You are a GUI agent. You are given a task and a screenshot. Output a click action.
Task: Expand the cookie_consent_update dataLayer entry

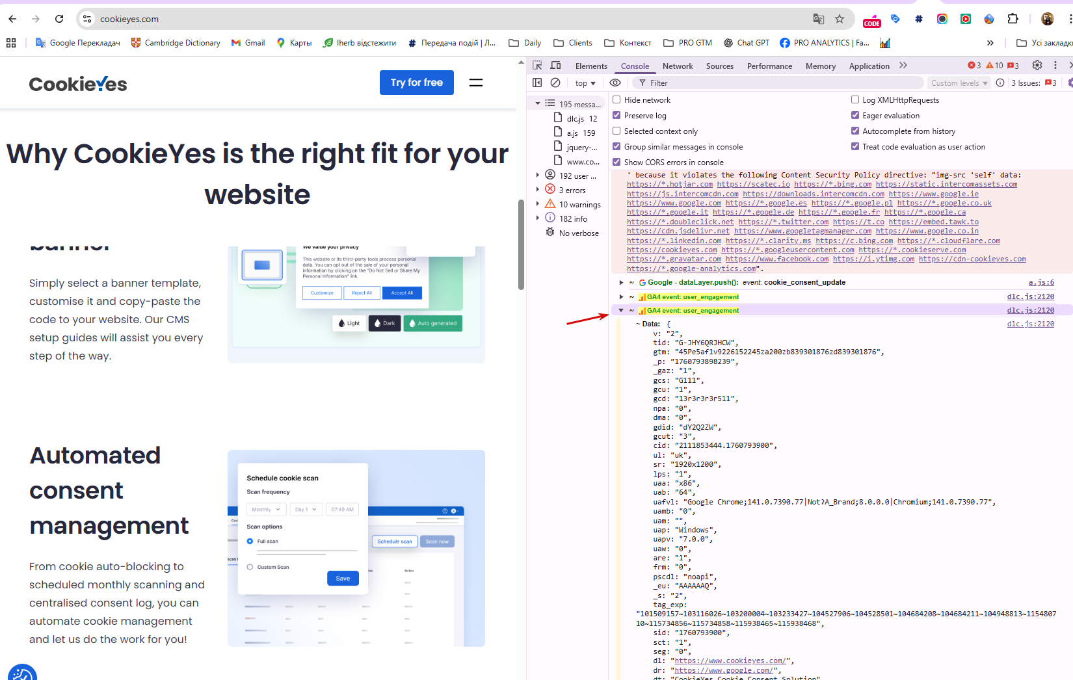point(622,282)
